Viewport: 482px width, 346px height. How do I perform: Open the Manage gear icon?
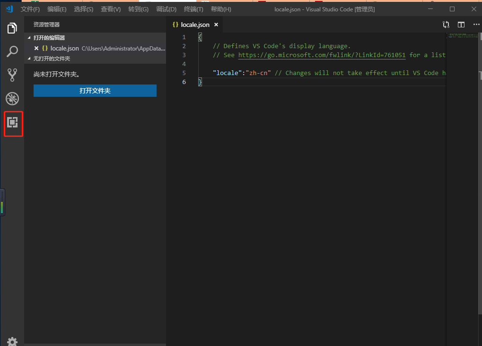click(12, 341)
